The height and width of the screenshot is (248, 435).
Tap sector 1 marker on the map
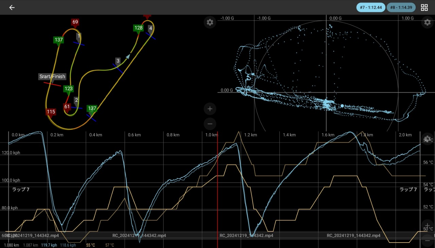(x=79, y=37)
